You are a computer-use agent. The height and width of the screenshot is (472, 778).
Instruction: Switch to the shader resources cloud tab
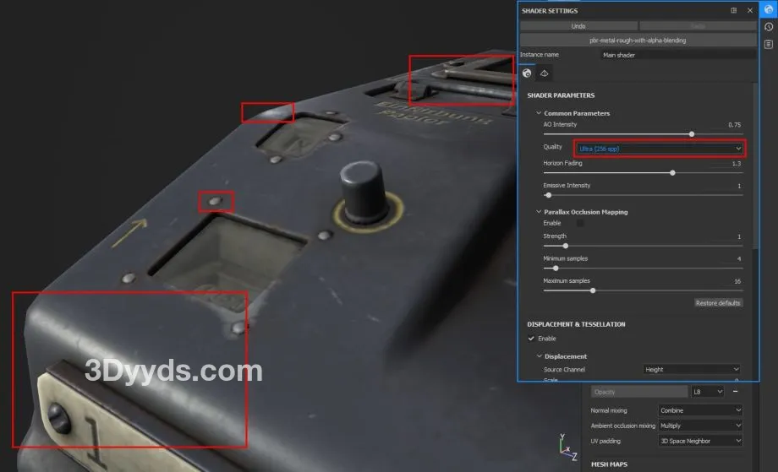[545, 74]
